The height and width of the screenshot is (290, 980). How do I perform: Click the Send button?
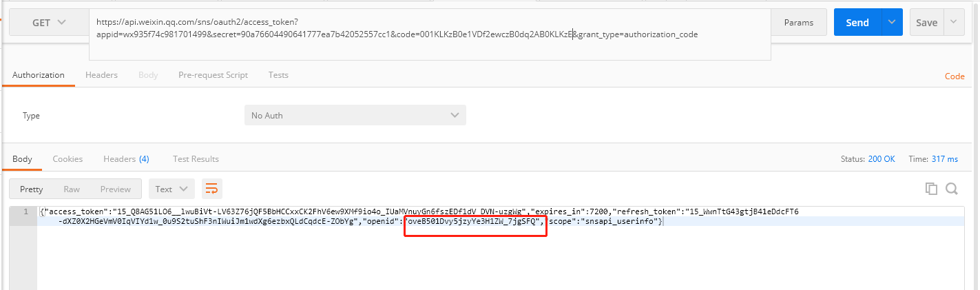pyautogui.click(x=857, y=22)
